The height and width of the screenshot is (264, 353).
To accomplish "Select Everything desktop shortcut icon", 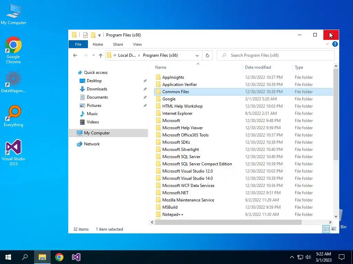I will (13, 116).
